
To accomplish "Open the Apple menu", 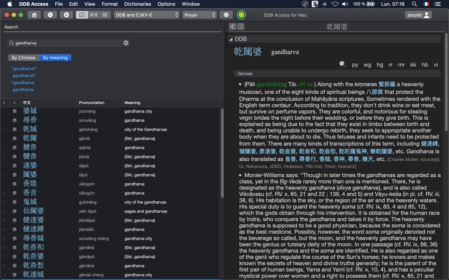I will point(9,4).
